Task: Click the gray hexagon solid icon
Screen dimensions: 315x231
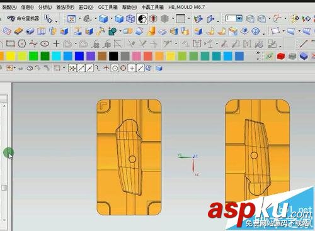Action: 164,19
